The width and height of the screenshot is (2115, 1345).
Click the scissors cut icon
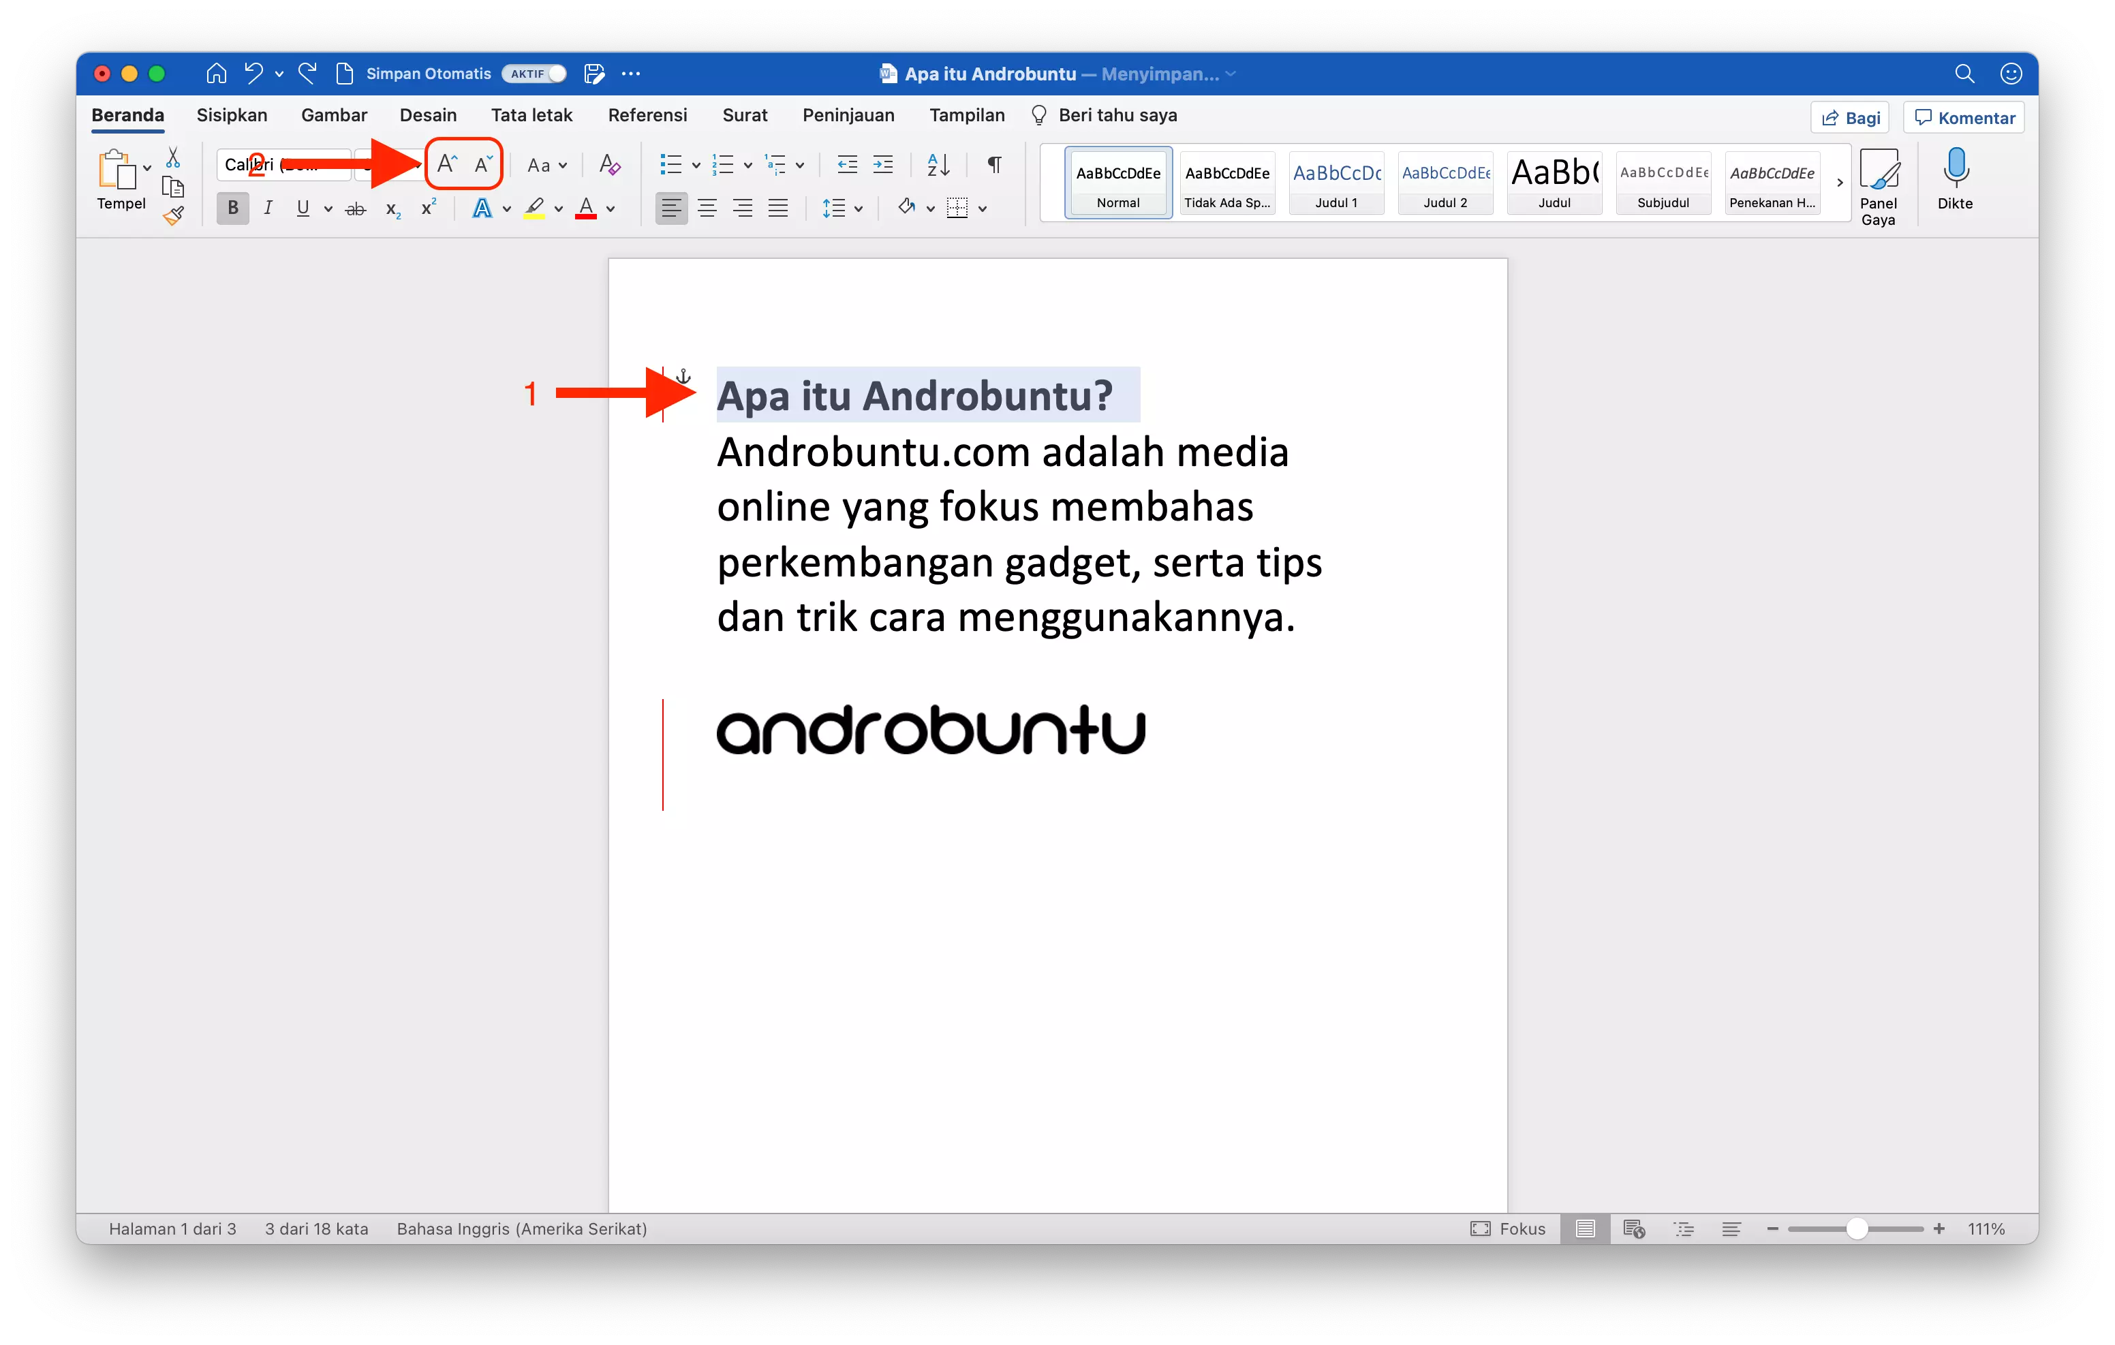pyautogui.click(x=173, y=157)
